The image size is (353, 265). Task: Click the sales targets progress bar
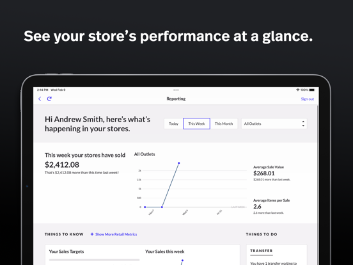pyautogui.click(x=95, y=260)
